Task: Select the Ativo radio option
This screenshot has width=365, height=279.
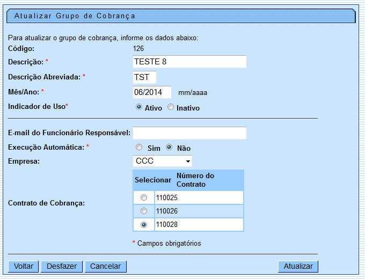Action: coord(139,107)
